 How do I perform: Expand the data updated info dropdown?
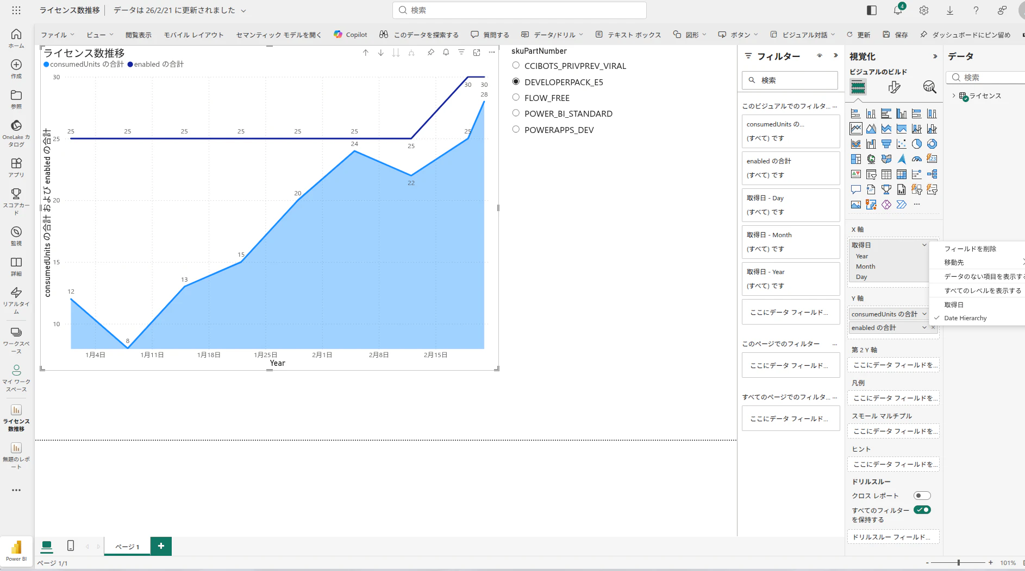coord(243,11)
